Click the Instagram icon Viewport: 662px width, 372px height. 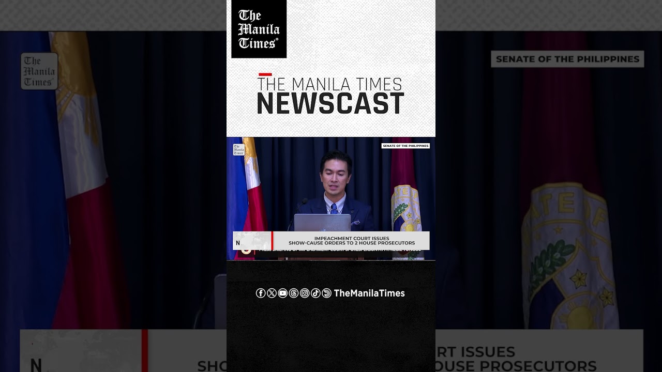pos(305,293)
